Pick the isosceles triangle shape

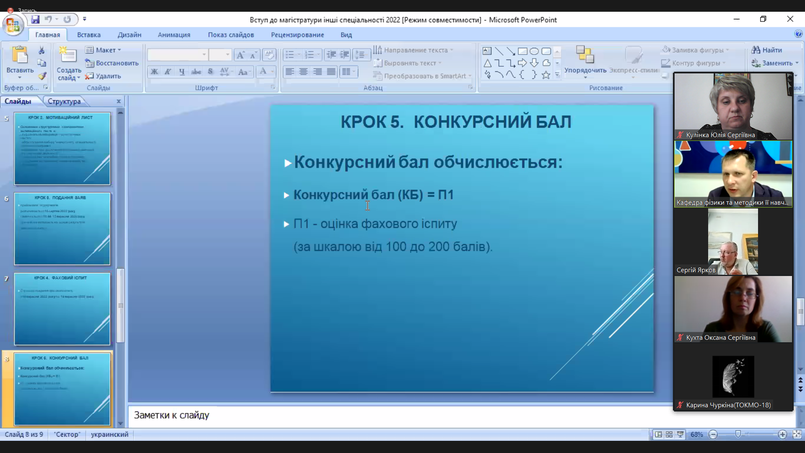click(x=487, y=63)
